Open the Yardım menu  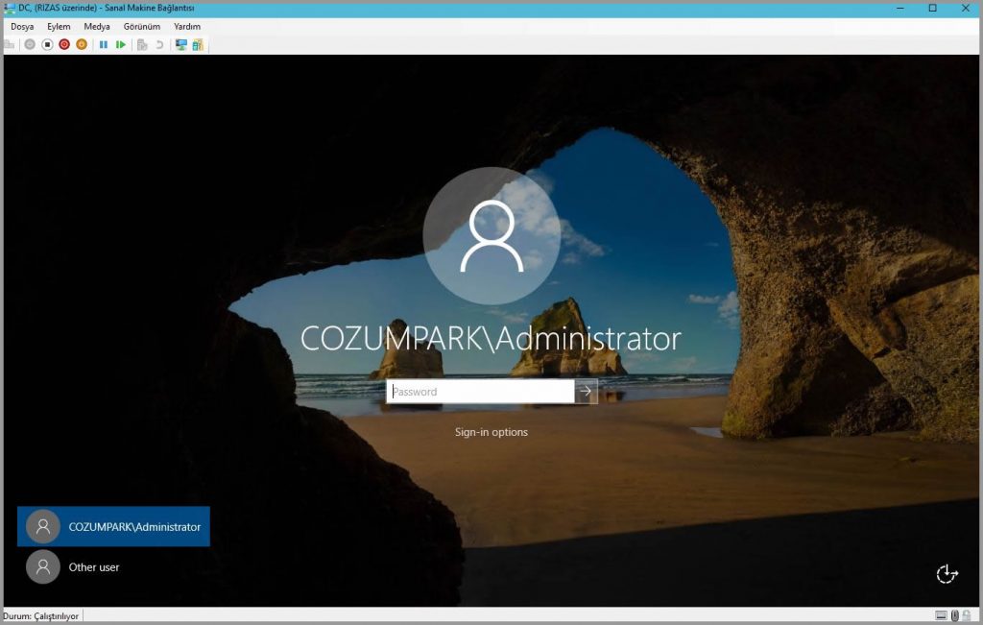click(x=187, y=26)
